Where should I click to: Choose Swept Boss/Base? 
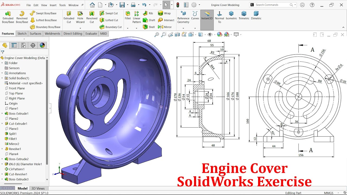pyautogui.click(x=43, y=13)
